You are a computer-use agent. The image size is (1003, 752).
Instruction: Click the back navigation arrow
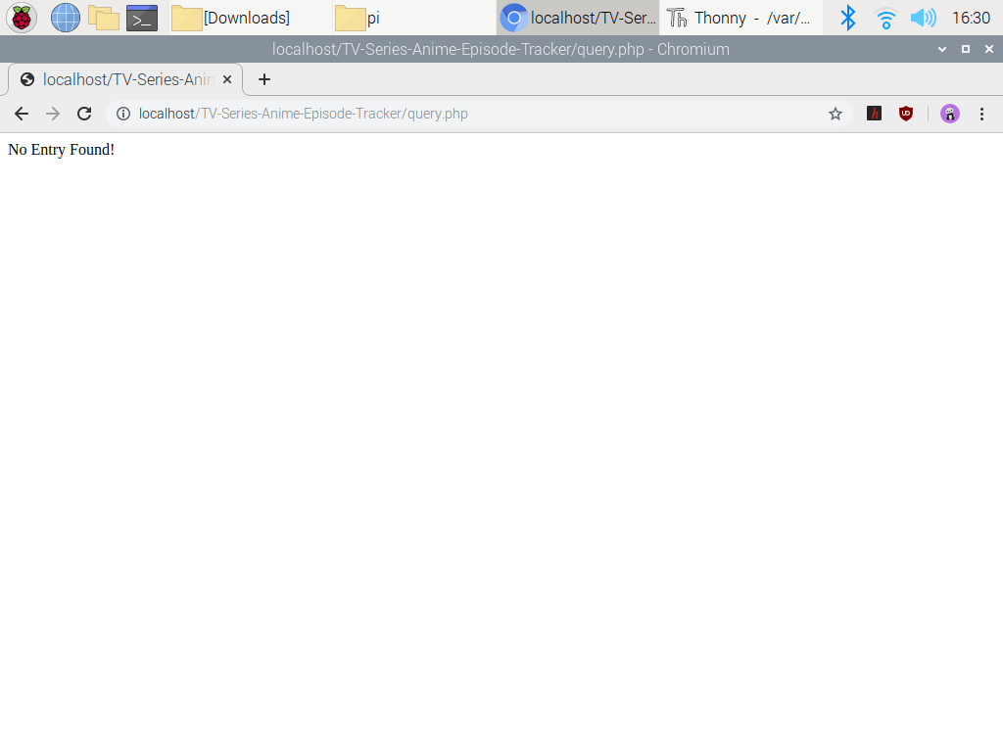22,114
